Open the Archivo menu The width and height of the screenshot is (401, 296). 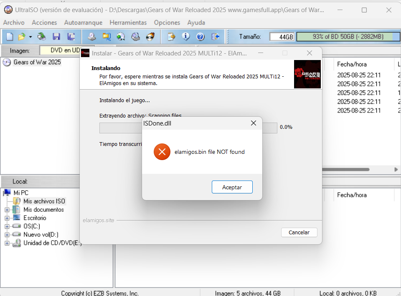(14, 23)
